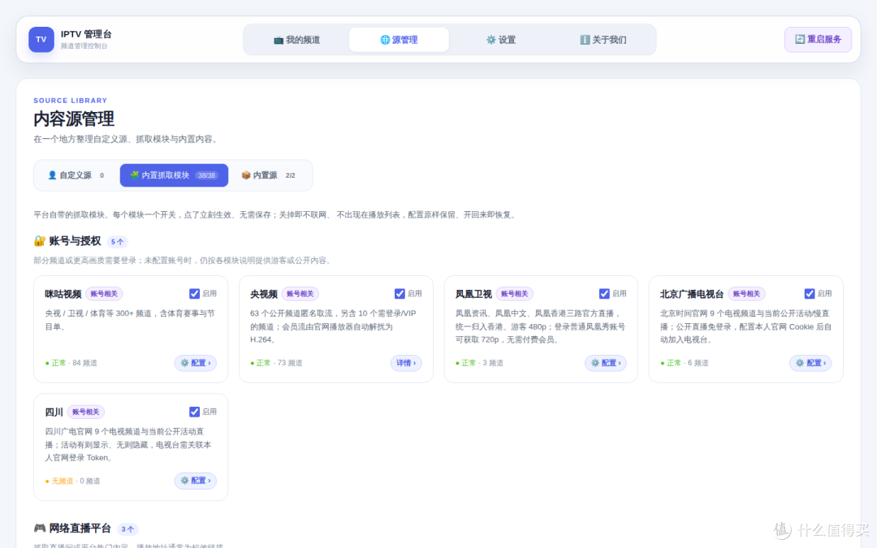The height and width of the screenshot is (548, 877).
Task: Click the IPTV 管理台 title text
Action: click(x=86, y=34)
